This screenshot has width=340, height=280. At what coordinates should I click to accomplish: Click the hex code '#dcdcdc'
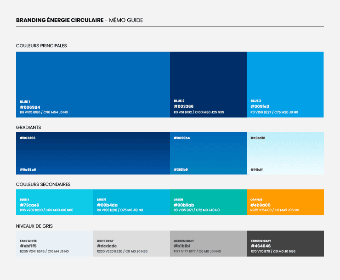[x=107, y=246]
